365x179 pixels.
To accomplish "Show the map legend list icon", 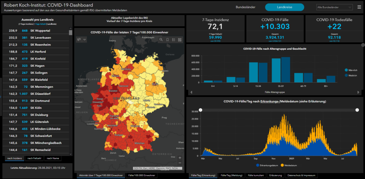I will click(174, 40).
